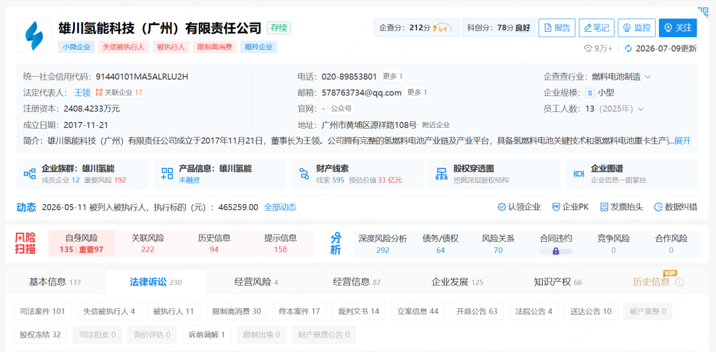Select 终本案件 17 filter
Viewport: 716px width, 352px height.
(300, 312)
